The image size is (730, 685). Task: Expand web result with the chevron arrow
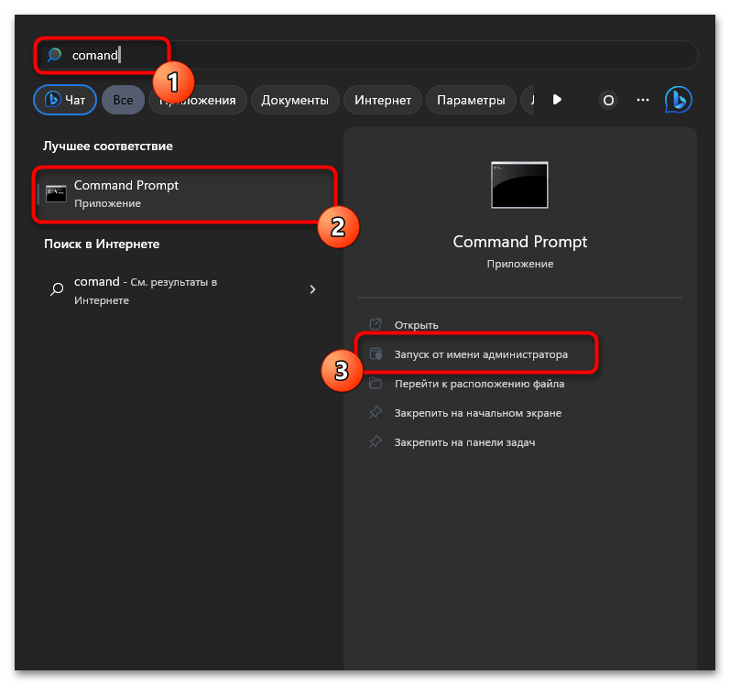(x=312, y=289)
